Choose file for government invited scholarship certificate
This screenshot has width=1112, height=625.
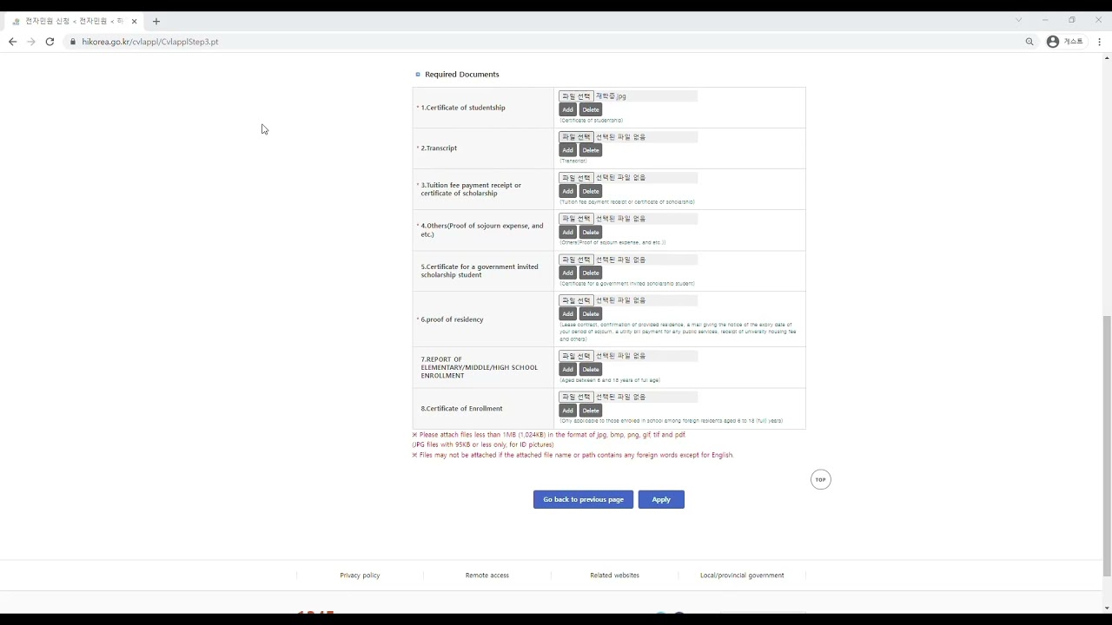pos(576,260)
